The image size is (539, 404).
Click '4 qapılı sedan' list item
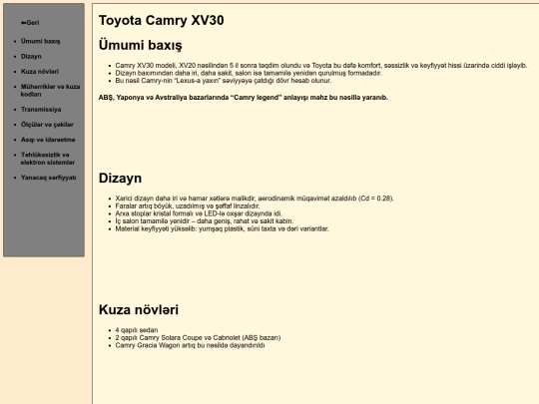[137, 330]
